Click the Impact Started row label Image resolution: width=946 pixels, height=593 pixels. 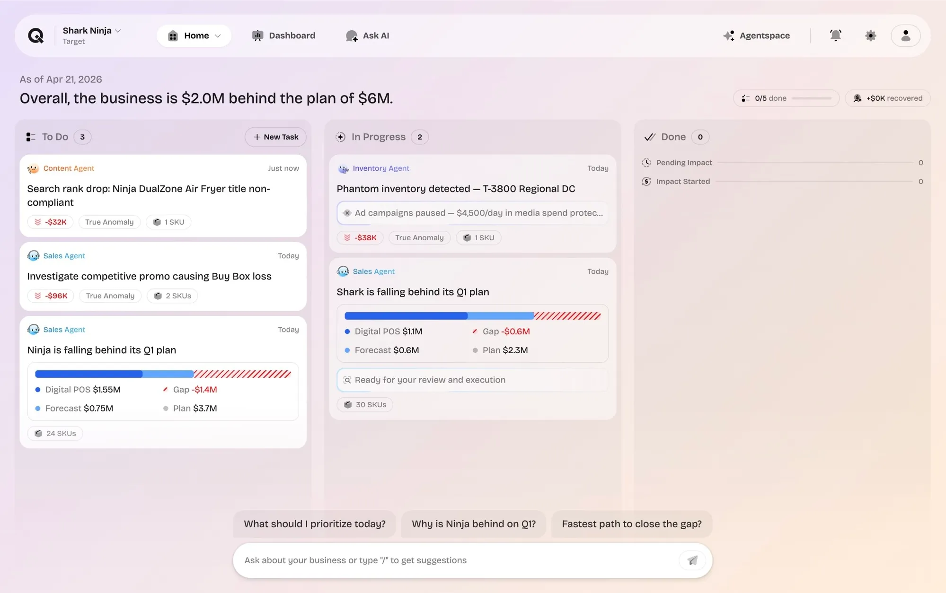(x=683, y=182)
